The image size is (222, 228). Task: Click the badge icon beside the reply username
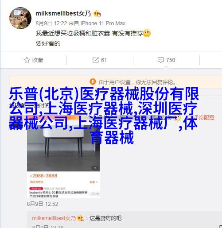point(81,218)
